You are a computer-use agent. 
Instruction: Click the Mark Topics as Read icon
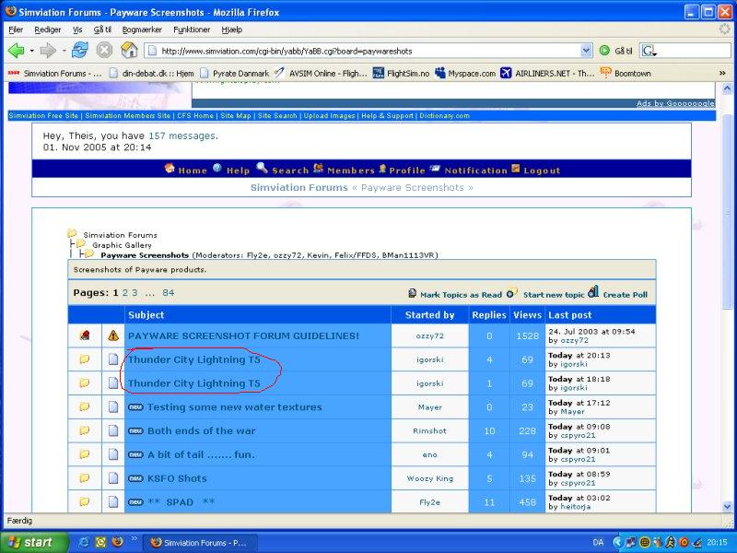pos(411,293)
